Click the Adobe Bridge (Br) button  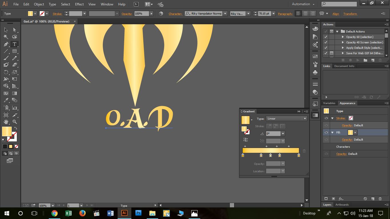[x=136, y=4]
